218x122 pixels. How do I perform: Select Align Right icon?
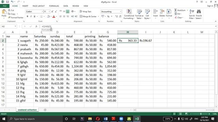(x=67, y=17)
